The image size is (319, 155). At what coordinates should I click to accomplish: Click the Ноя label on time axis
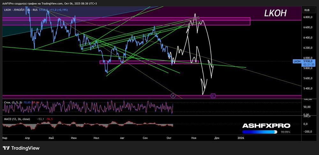coord(194,138)
